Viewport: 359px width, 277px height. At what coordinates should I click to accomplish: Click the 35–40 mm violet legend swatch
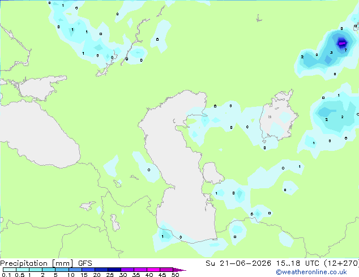coord(140,270)
